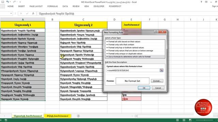Select column H header
The width and height of the screenshot is (218, 122).
pyautogui.click(x=177, y=20)
